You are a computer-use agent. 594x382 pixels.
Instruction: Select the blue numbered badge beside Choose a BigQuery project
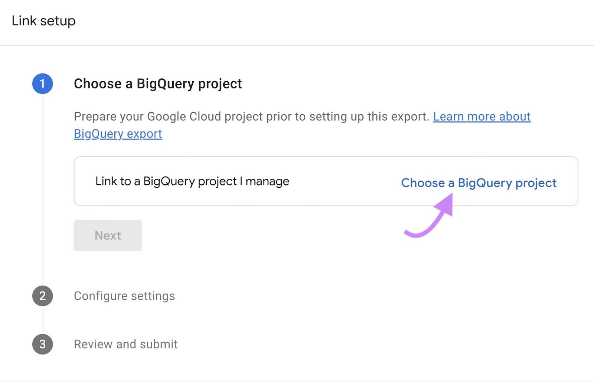coord(42,83)
